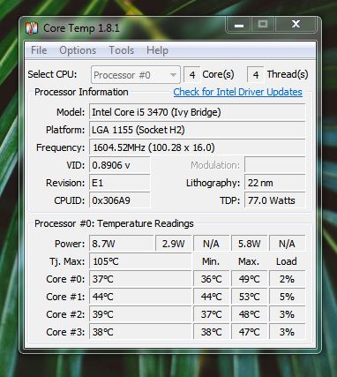The width and height of the screenshot is (337, 377).
Task: Click the Core Temp thermometer title bar icon
Action: click(x=32, y=28)
